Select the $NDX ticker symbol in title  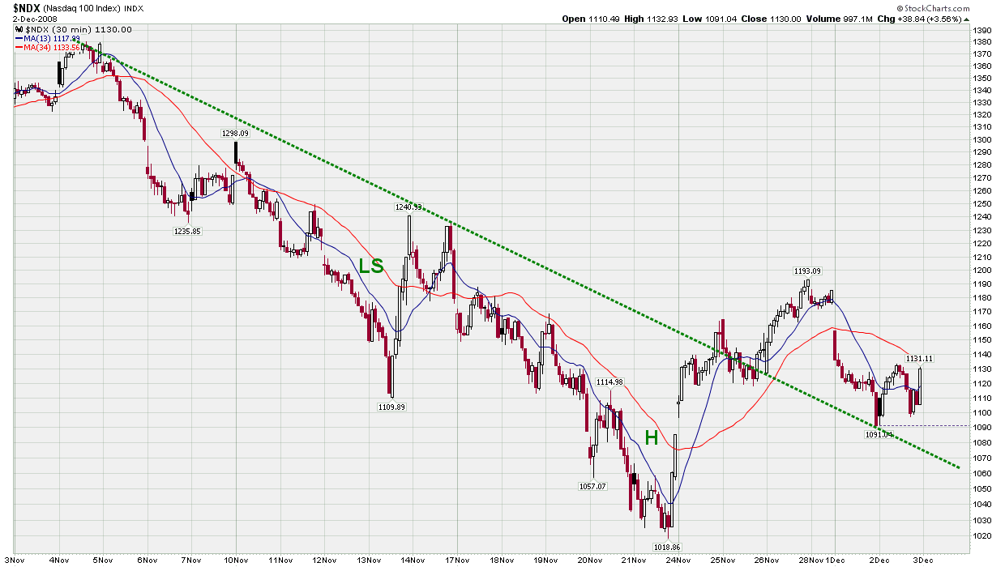27,6
